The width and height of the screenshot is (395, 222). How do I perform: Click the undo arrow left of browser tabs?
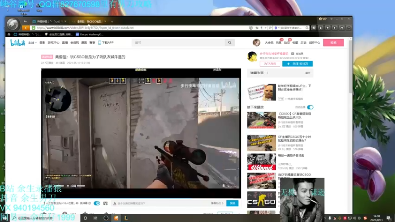(x=25, y=21)
